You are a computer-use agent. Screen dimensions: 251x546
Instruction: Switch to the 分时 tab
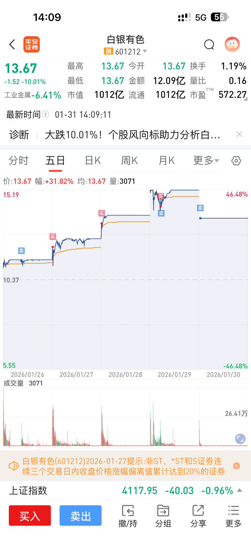coord(18,160)
